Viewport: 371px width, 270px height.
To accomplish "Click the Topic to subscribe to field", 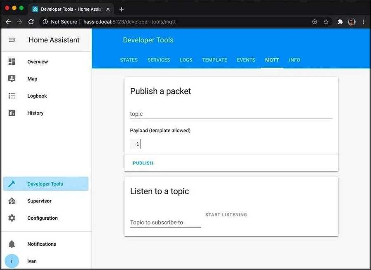I will (x=165, y=223).
